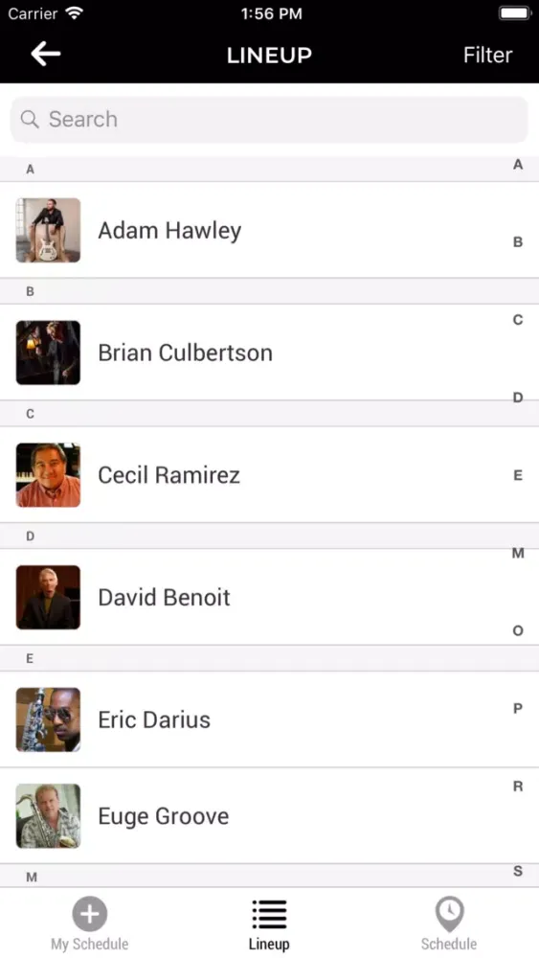Jump to letter P in index
Viewport: 539px width, 958px height.
click(518, 709)
